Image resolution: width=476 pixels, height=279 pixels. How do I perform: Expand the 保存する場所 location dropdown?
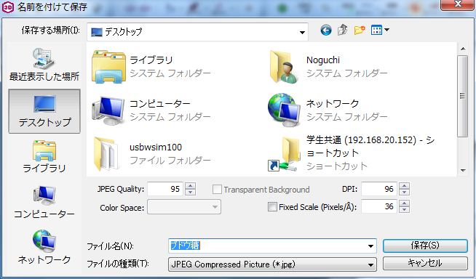pos(302,32)
